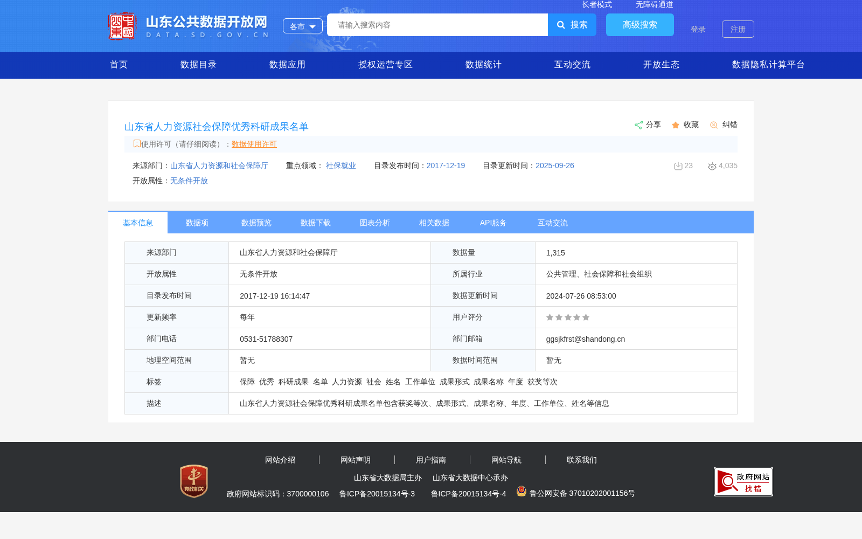This screenshot has height=539, width=862.
Task: Rate using the user rating stars
Action: [568, 317]
